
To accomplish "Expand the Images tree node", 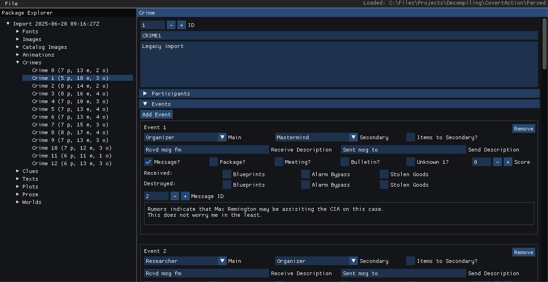I will [x=18, y=39].
